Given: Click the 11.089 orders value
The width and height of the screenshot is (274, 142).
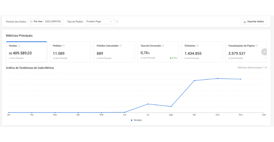Looking at the screenshot, I should coord(59,54).
